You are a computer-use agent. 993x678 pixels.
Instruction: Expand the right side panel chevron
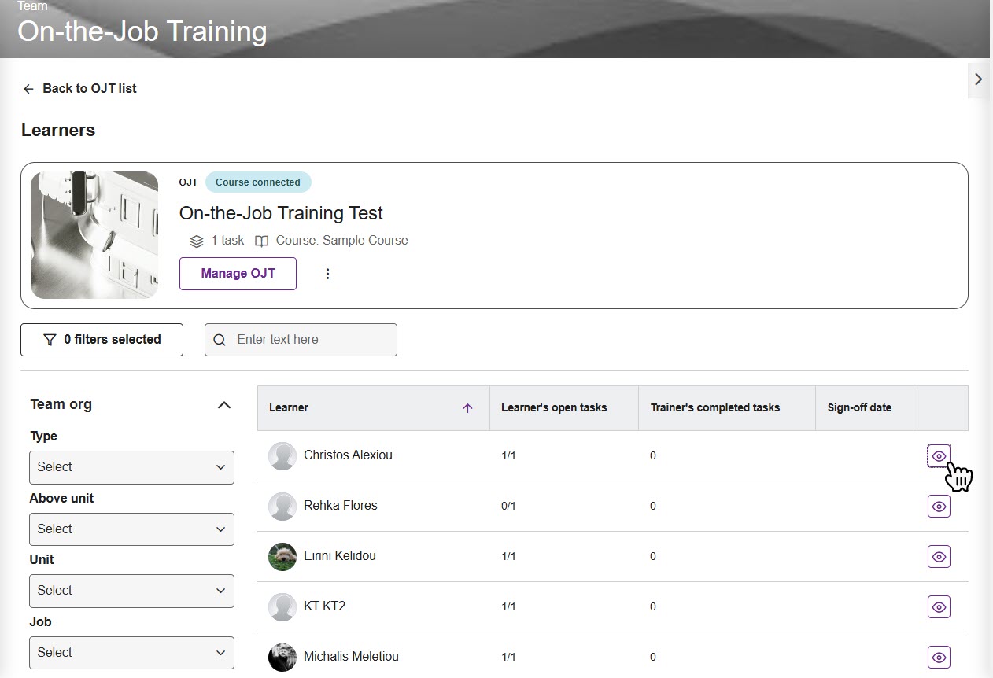click(x=978, y=79)
